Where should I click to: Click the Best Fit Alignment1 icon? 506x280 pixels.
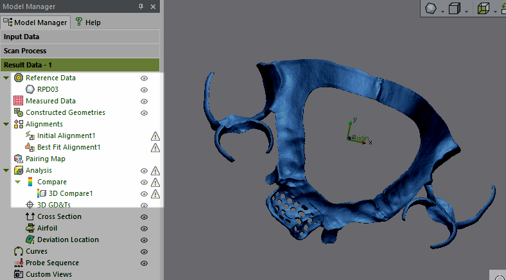[30, 147]
